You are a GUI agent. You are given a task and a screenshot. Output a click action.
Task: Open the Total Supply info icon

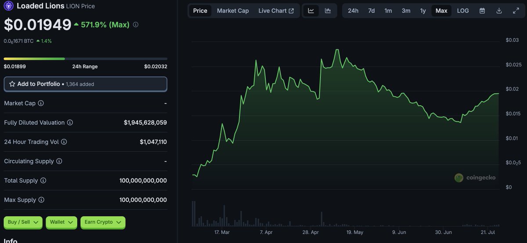pyautogui.click(x=43, y=181)
